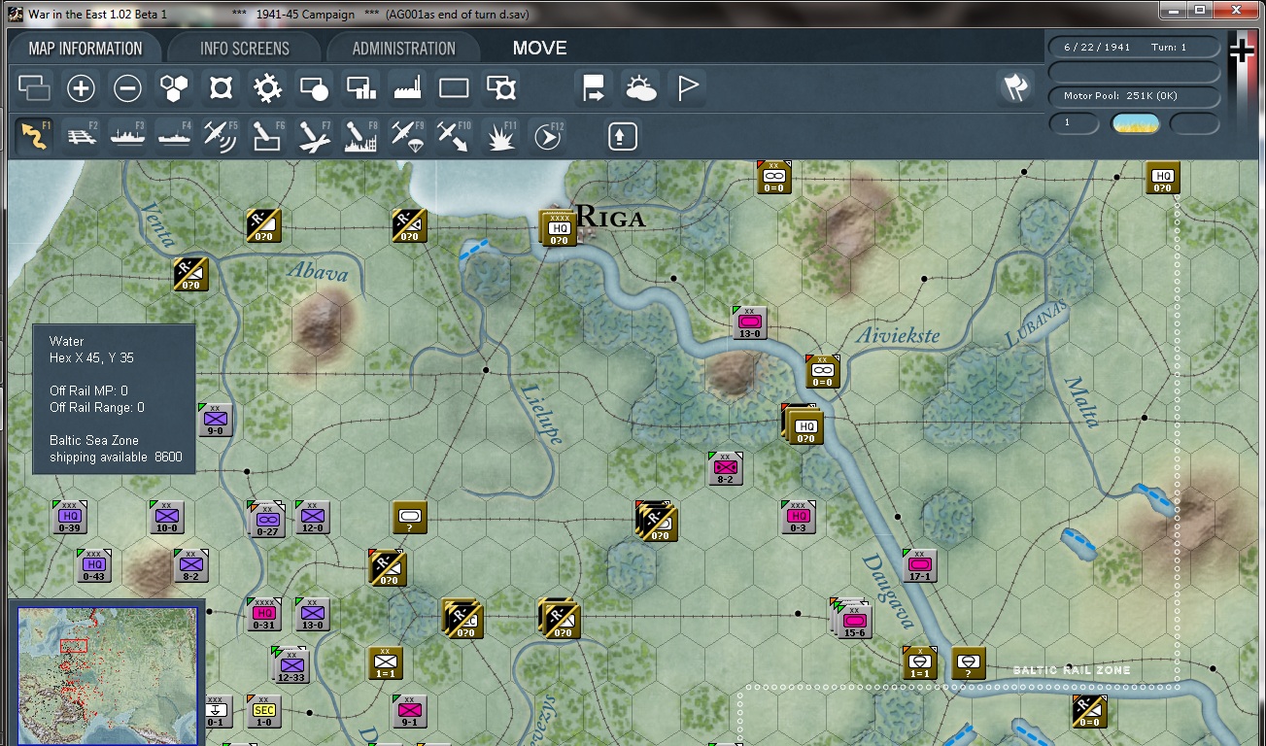Click the Iron Cross side banner

1242,94
